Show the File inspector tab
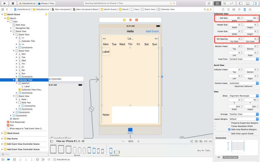 pyautogui.click(x=223, y=10)
